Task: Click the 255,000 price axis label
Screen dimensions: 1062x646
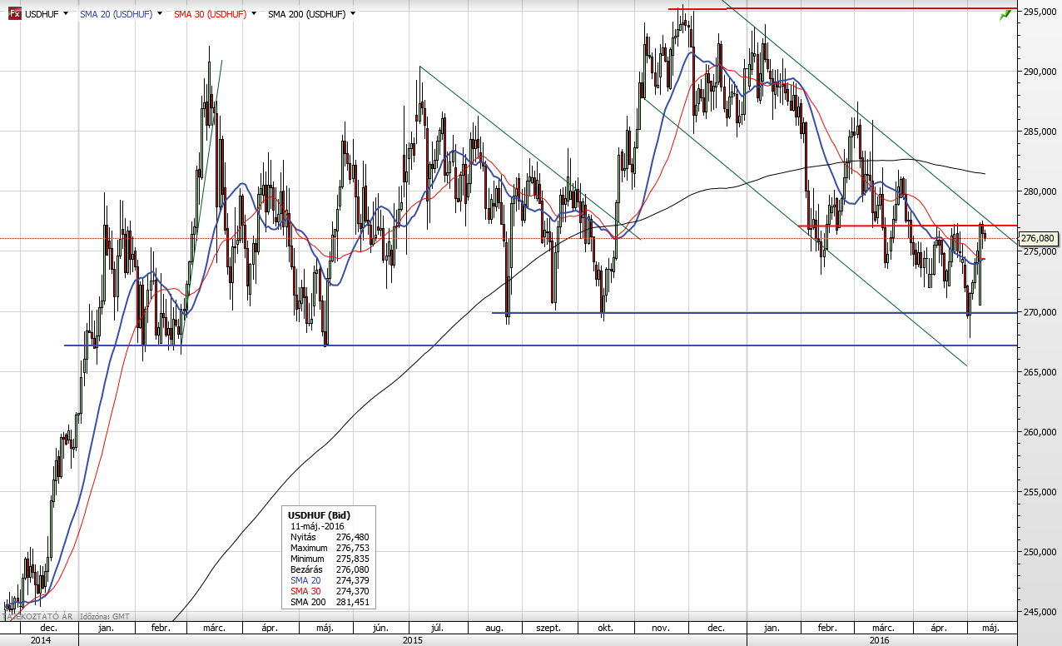Action: point(1039,492)
